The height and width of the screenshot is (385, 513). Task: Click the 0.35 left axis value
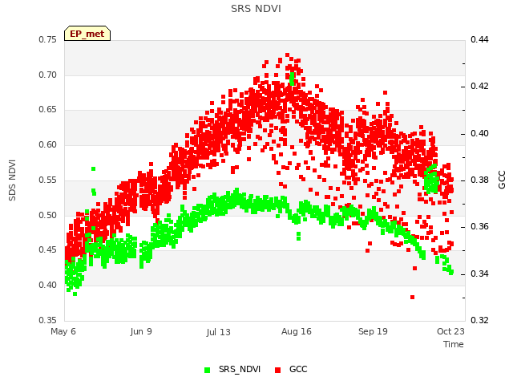[48, 320]
